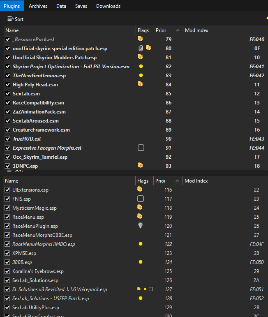The width and height of the screenshot is (268, 317).
Task: Click priority value 121
Action: point(168,235)
